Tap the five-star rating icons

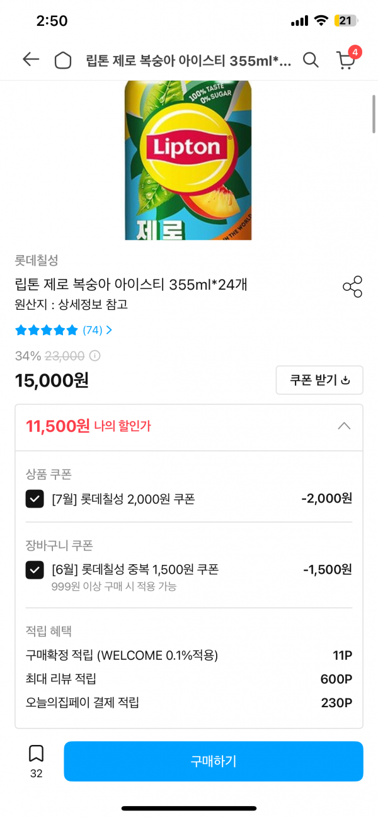click(x=47, y=330)
